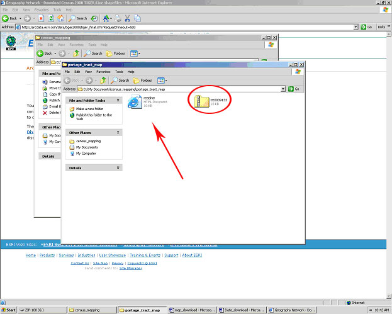Click Refresh icon in Internet Explorer toolbar
The image size is (392, 314).
pos(51,18)
